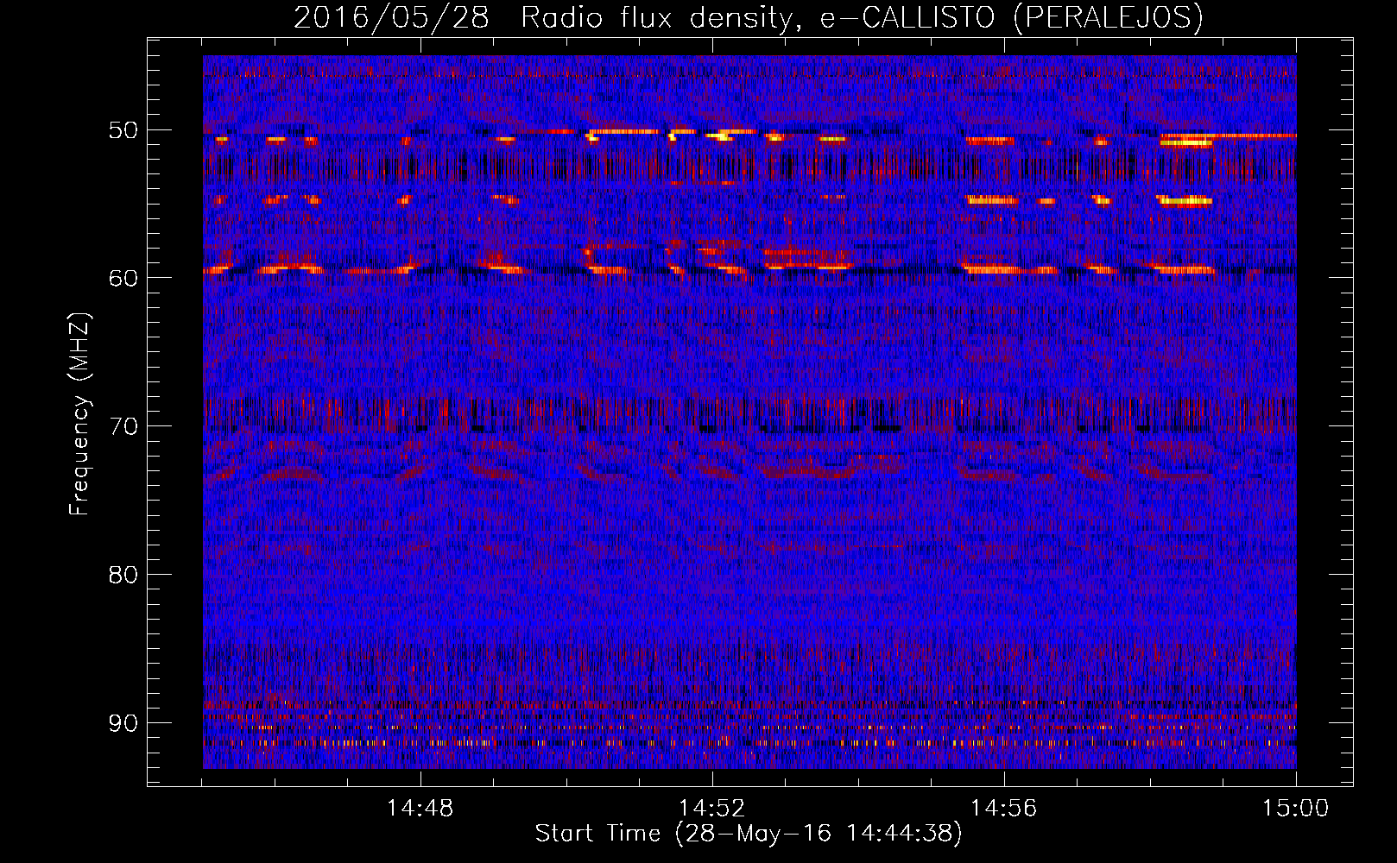The width and height of the screenshot is (1397, 863).
Task: Click the "Frequency (MHZ)" axis label
Action: pos(79,414)
